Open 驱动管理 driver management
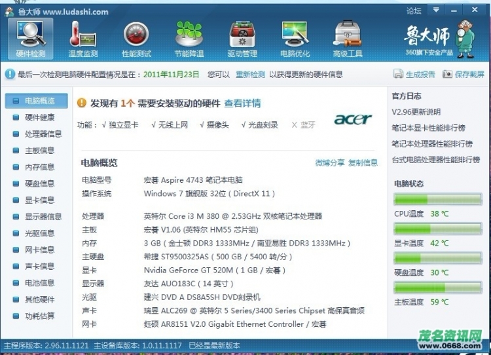 242,39
